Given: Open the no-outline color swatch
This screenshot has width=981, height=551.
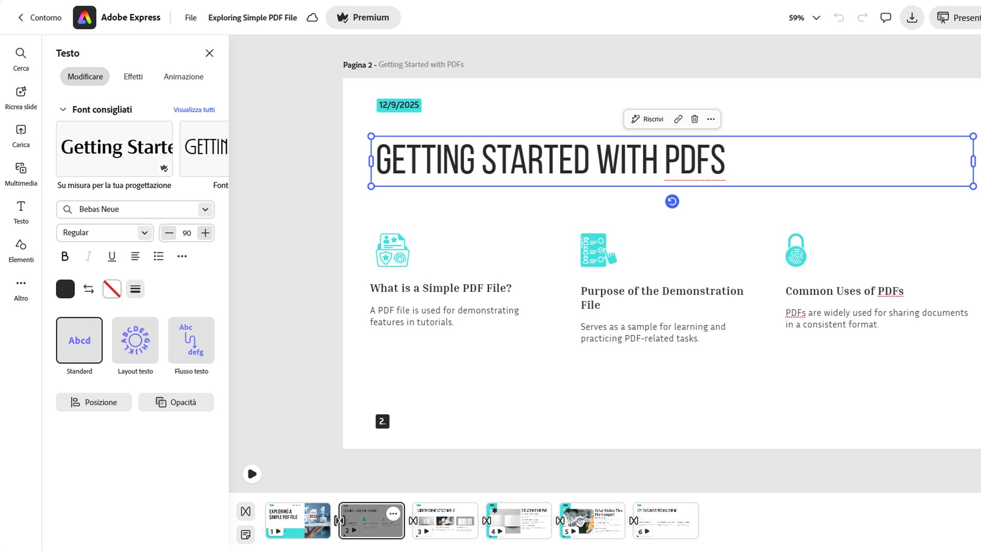Looking at the screenshot, I should (x=112, y=289).
